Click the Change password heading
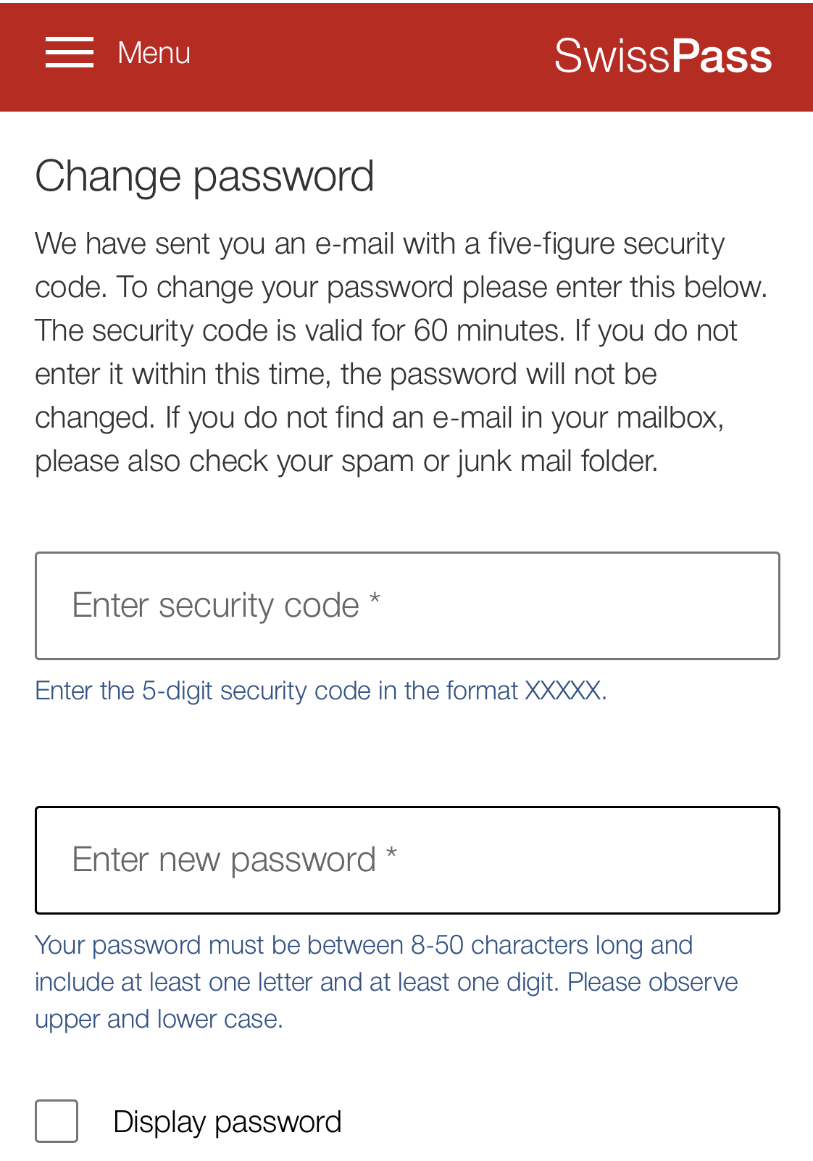This screenshot has height=1161, width=813. click(x=204, y=176)
